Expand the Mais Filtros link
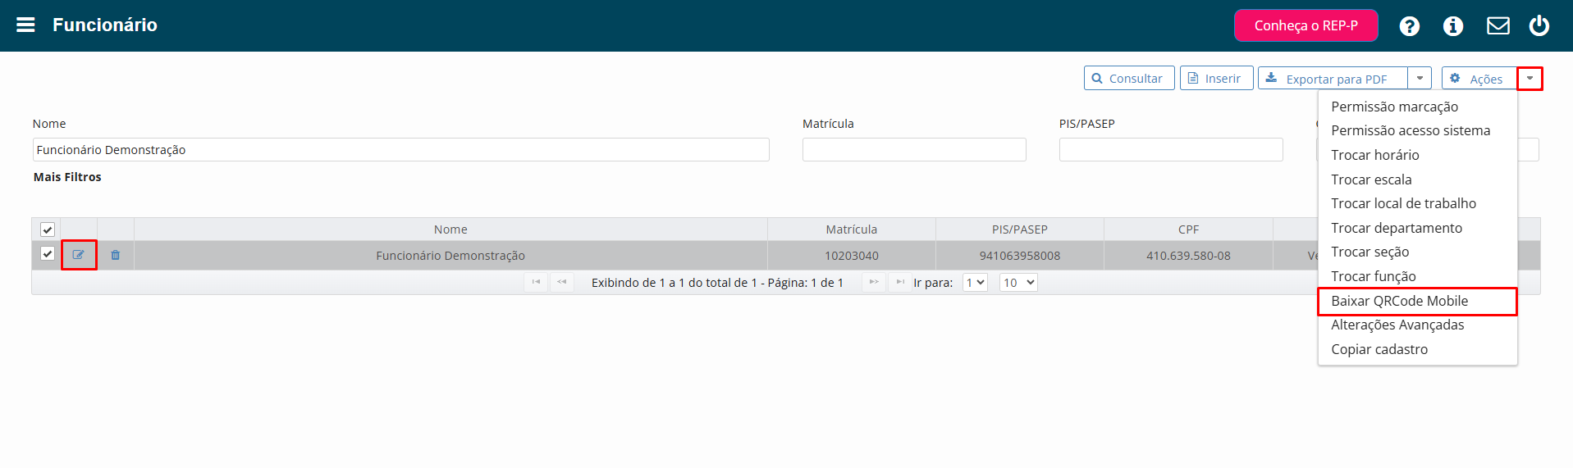 67,177
